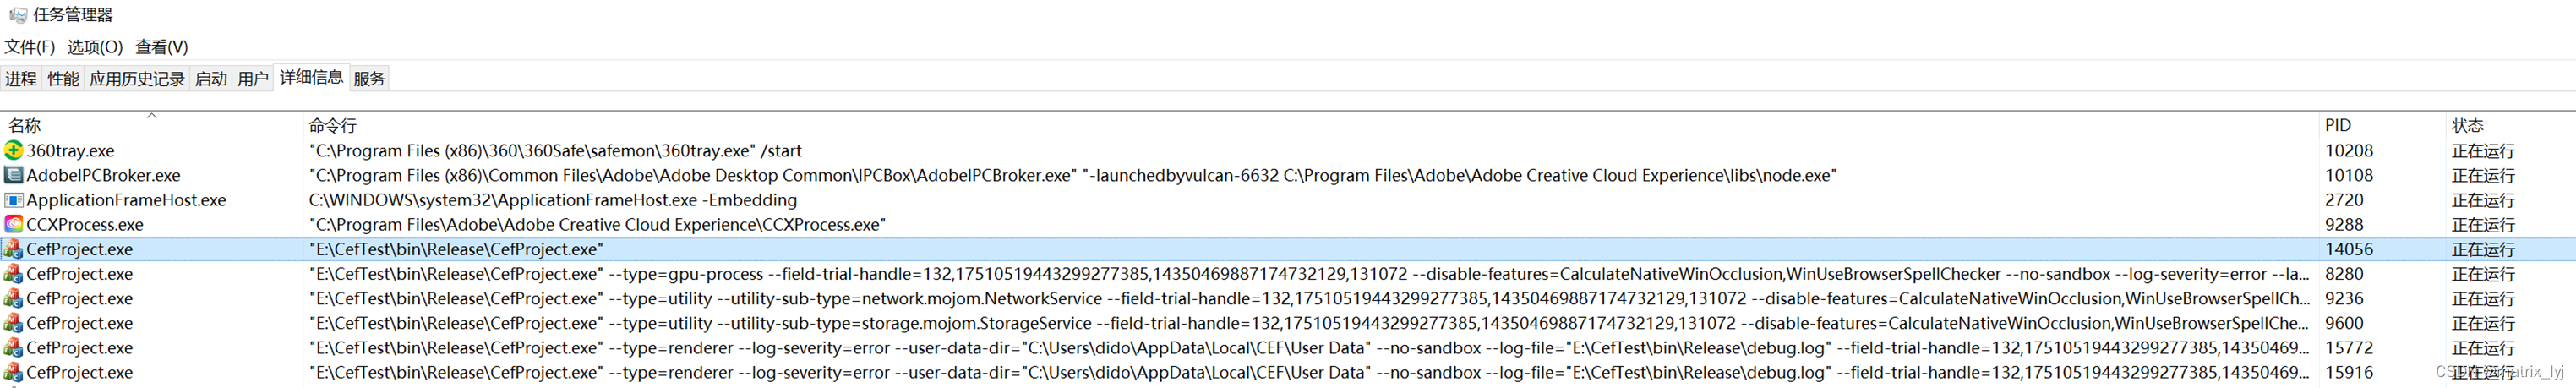Click the network.mojom.NetworkService command line
Screen dimensions: 2576x388
1309,298
